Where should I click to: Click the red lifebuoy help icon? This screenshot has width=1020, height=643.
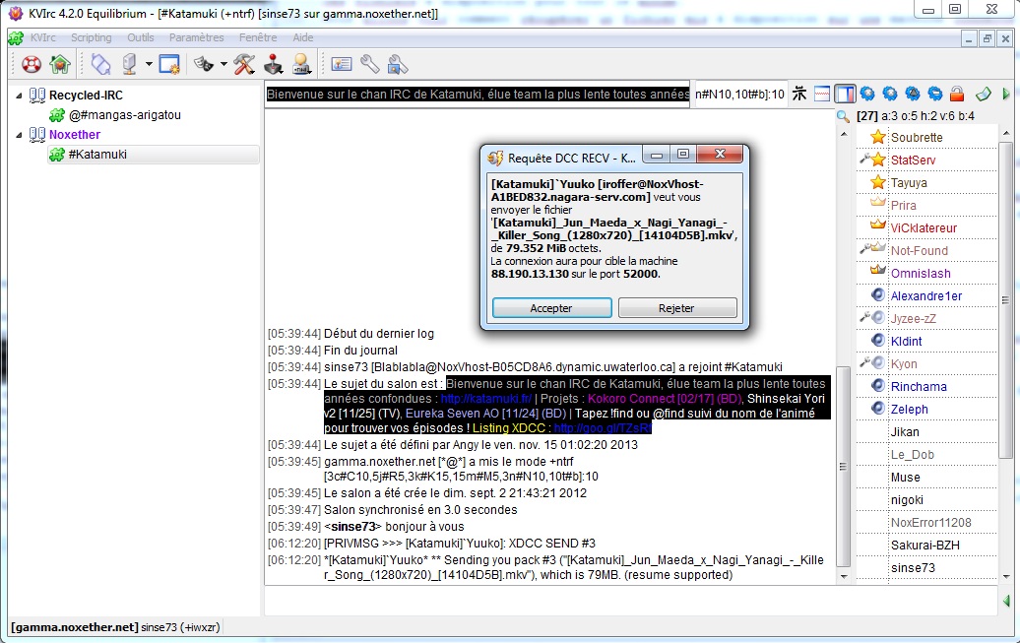(32, 65)
